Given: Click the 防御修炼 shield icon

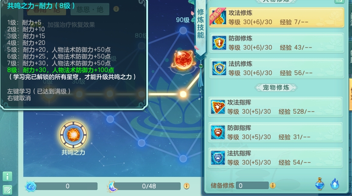Looking at the screenshot, I should [x=219, y=43].
